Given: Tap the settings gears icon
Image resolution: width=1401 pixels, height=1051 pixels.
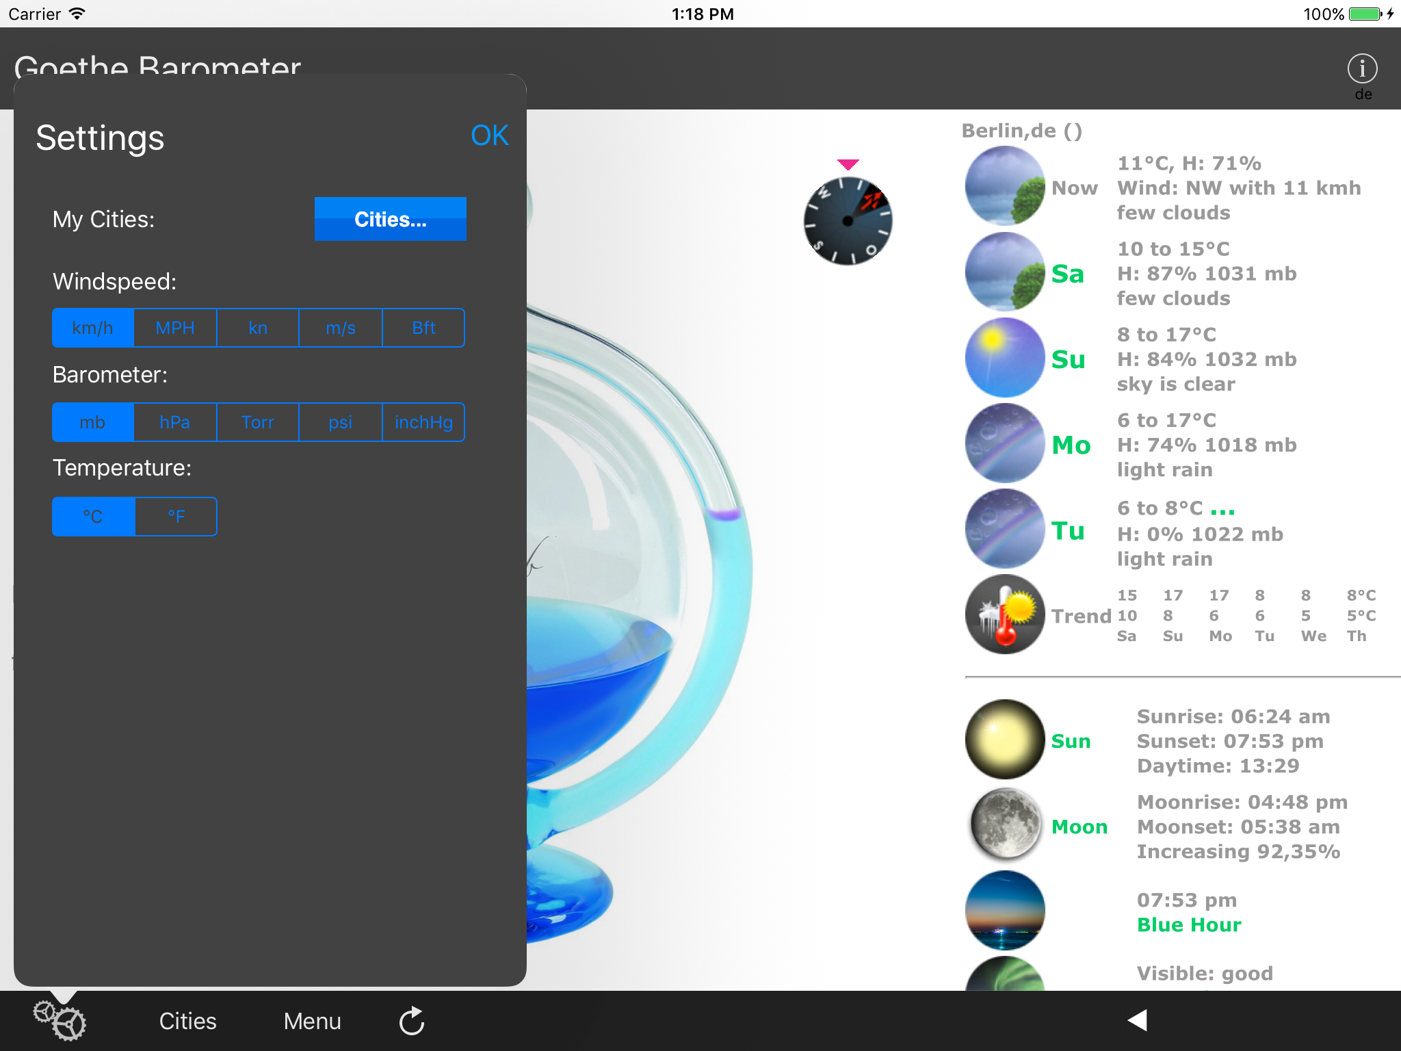Looking at the screenshot, I should (x=60, y=1021).
